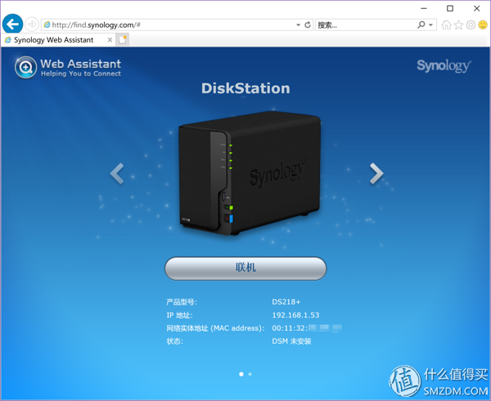This screenshot has width=491, height=401.
Task: Open the search provider dropdown arrow
Action: point(431,25)
